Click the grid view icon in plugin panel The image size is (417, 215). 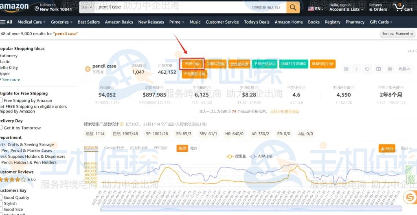click(x=346, y=69)
